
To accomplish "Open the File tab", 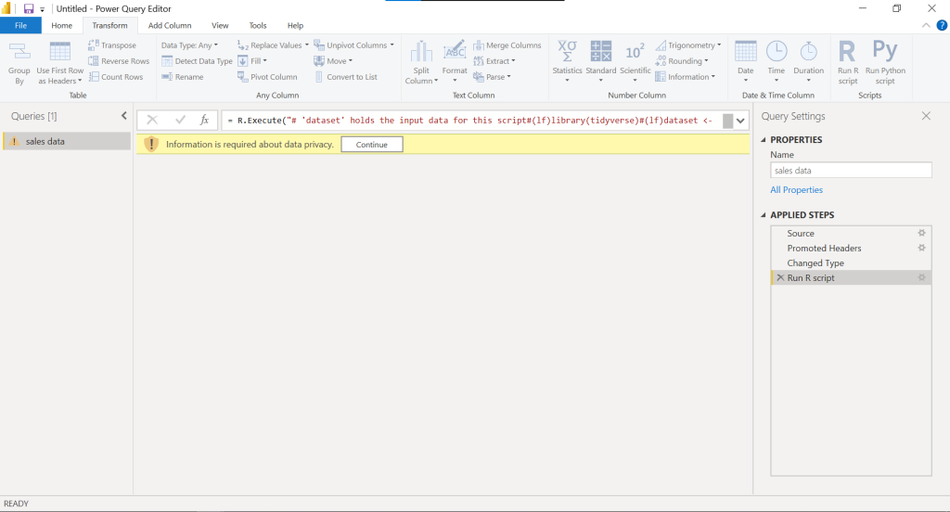I will pyautogui.click(x=20, y=25).
